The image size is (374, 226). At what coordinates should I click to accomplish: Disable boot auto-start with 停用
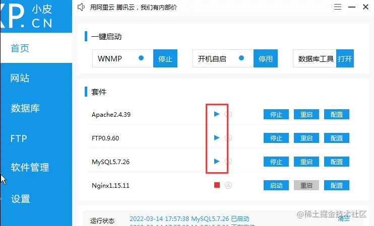[266, 58]
